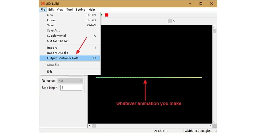Choose the Supplemental menu entry
This screenshot has height=133, width=256.
tap(70, 36)
